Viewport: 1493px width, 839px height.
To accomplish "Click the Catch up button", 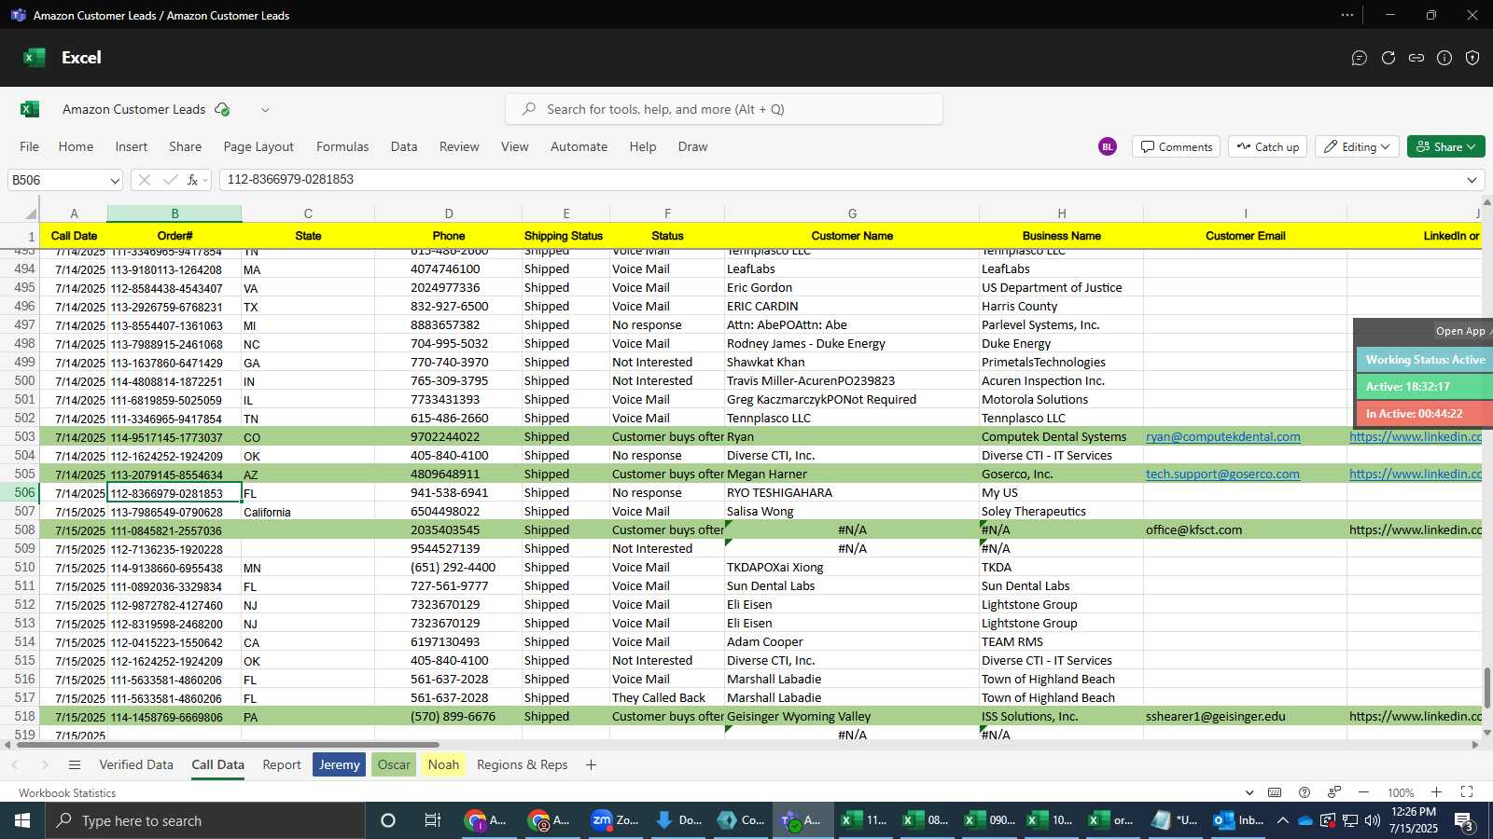I will coord(1268,146).
